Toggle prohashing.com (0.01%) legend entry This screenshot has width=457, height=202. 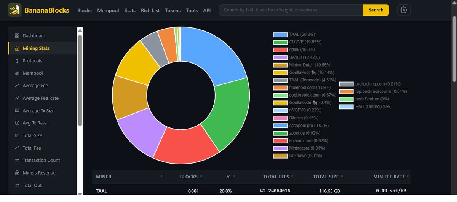(370, 84)
